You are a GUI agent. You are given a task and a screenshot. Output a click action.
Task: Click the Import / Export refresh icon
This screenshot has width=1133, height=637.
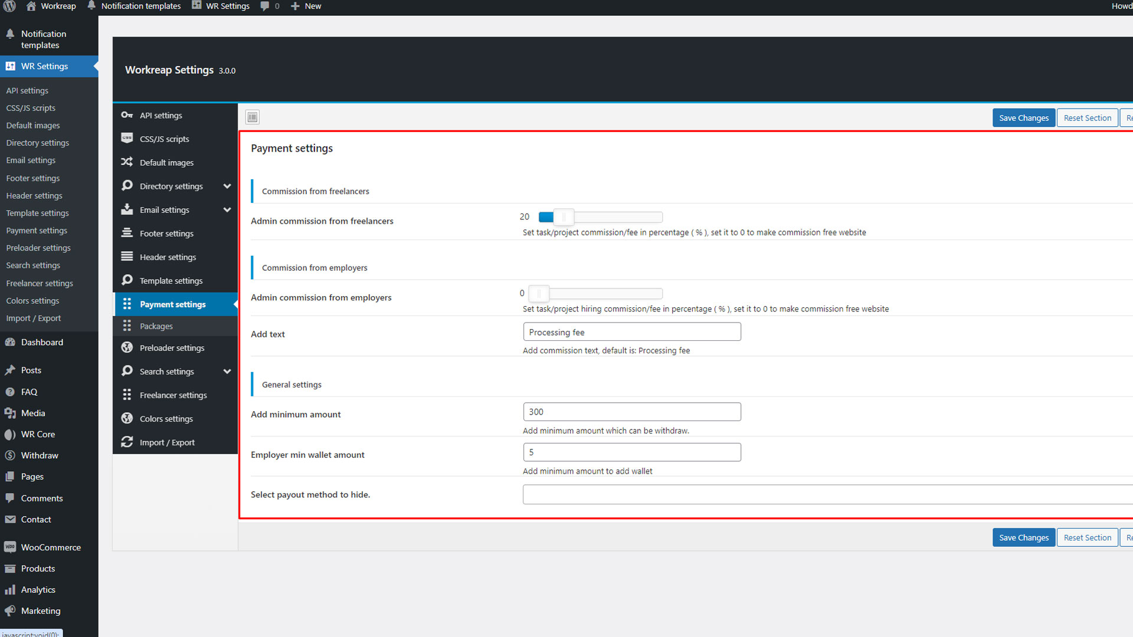point(127,442)
